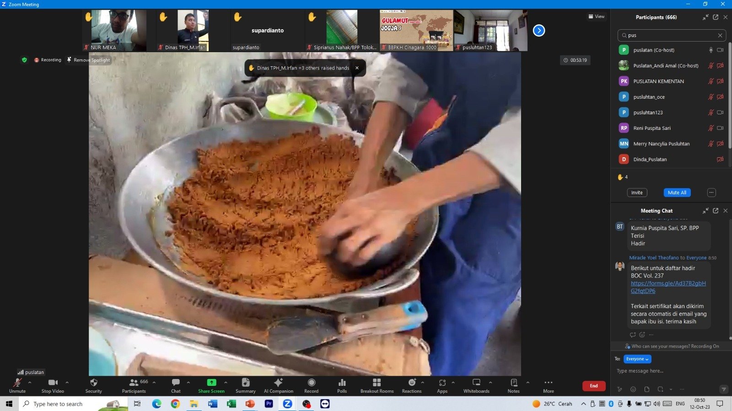The image size is (732, 411).
Task: Expand the Everyone recipient dropdown
Action: (x=637, y=359)
